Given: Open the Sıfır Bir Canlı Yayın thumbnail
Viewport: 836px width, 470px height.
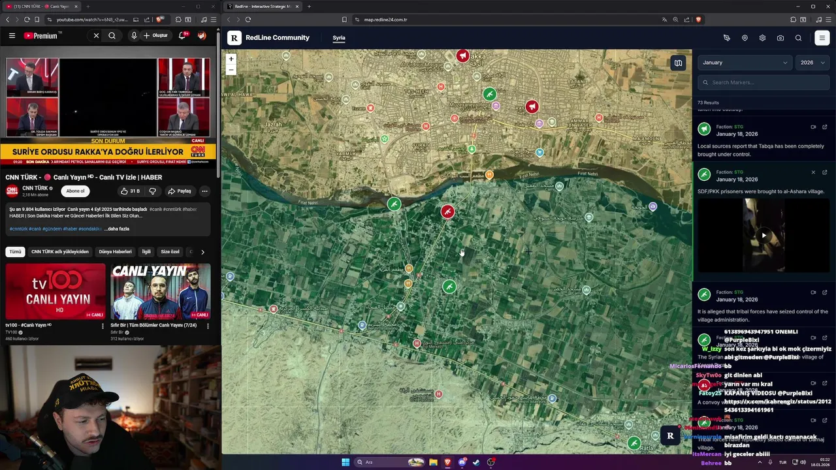Looking at the screenshot, I should coord(161,291).
